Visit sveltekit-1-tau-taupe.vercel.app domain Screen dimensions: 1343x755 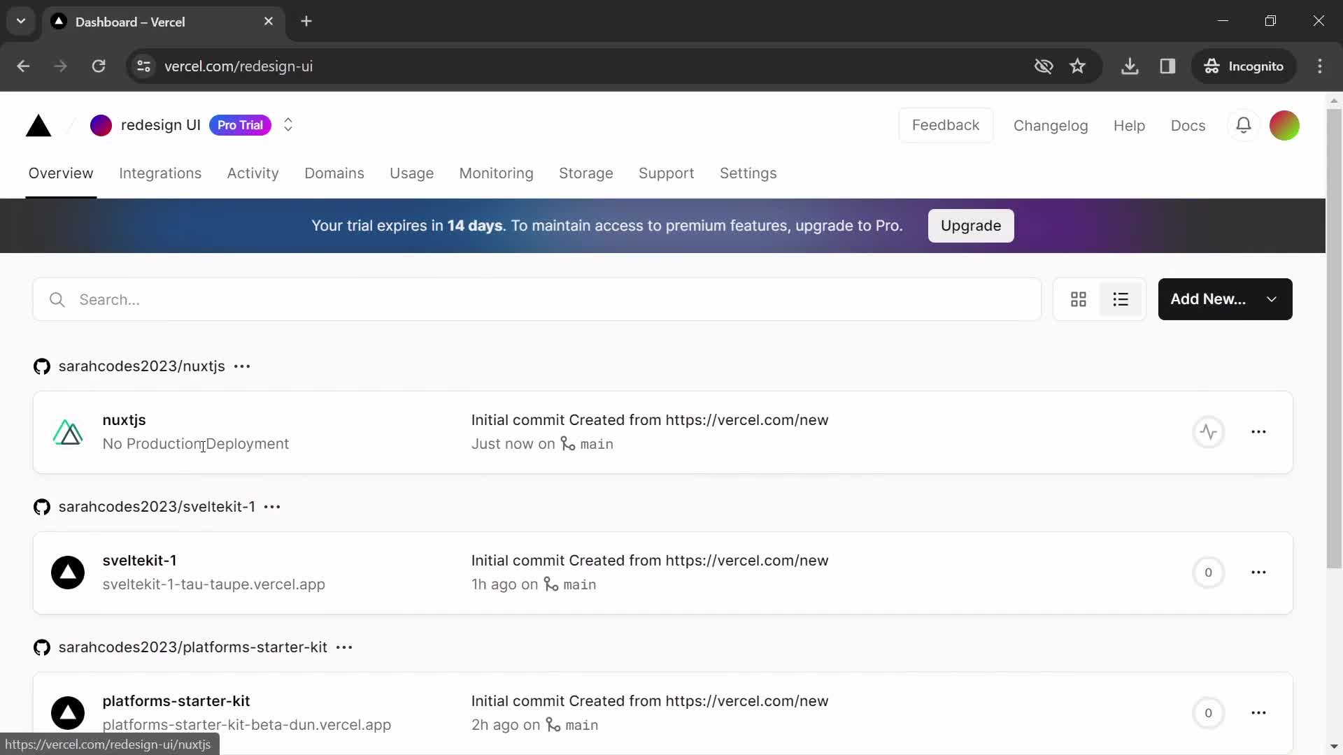pyautogui.click(x=214, y=584)
